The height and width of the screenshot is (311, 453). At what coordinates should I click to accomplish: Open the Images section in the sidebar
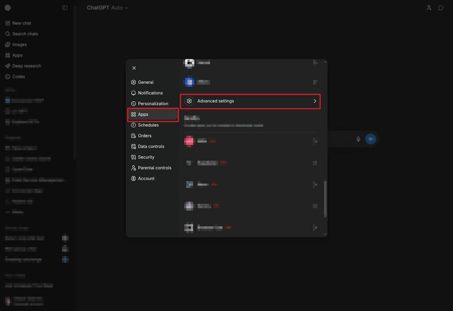pyautogui.click(x=19, y=44)
